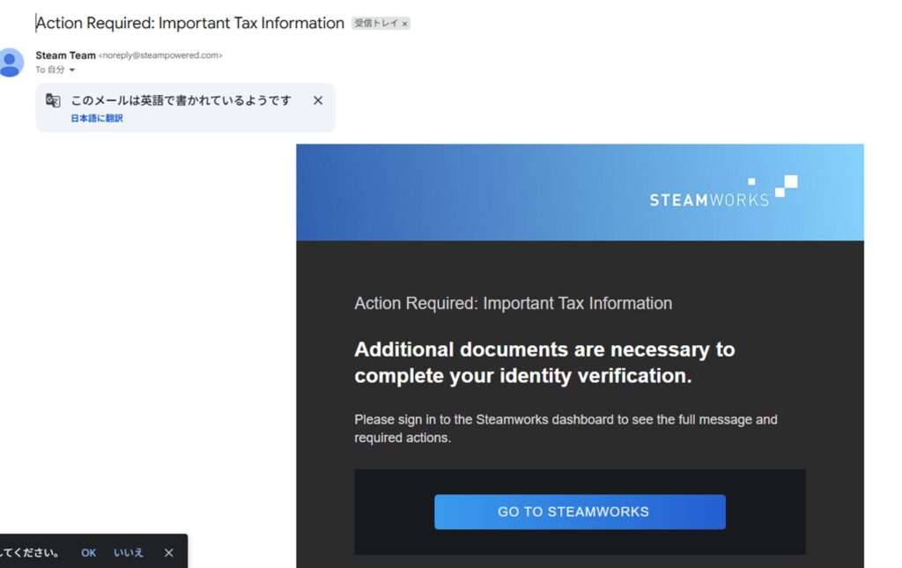Click the noreply@steampowered.com sender address
The height and width of the screenshot is (568, 902).
point(160,55)
